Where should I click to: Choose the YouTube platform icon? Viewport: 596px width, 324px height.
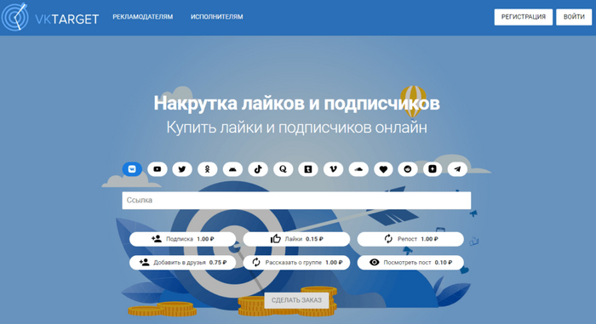coord(157,169)
